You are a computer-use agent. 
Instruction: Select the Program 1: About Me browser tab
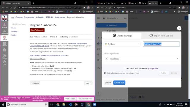pyautogui.click(x=16, y=3)
